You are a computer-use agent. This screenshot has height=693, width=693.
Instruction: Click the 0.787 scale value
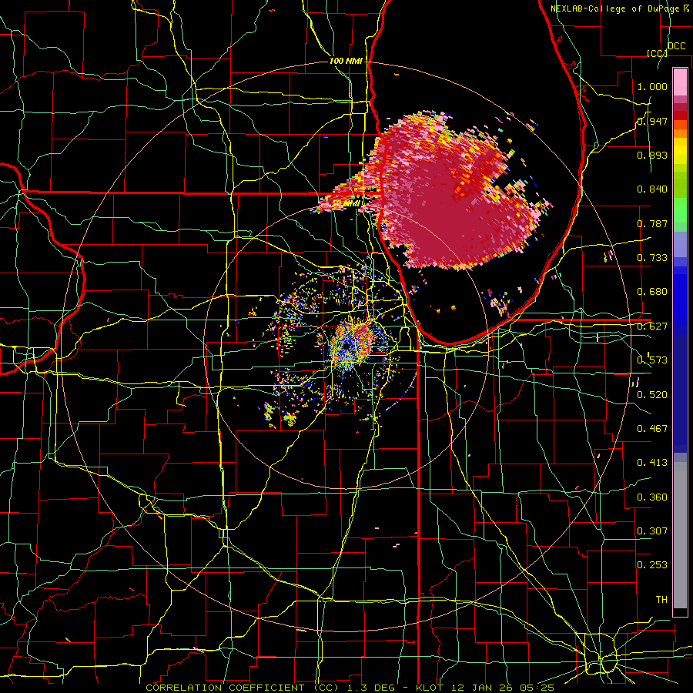(x=652, y=223)
